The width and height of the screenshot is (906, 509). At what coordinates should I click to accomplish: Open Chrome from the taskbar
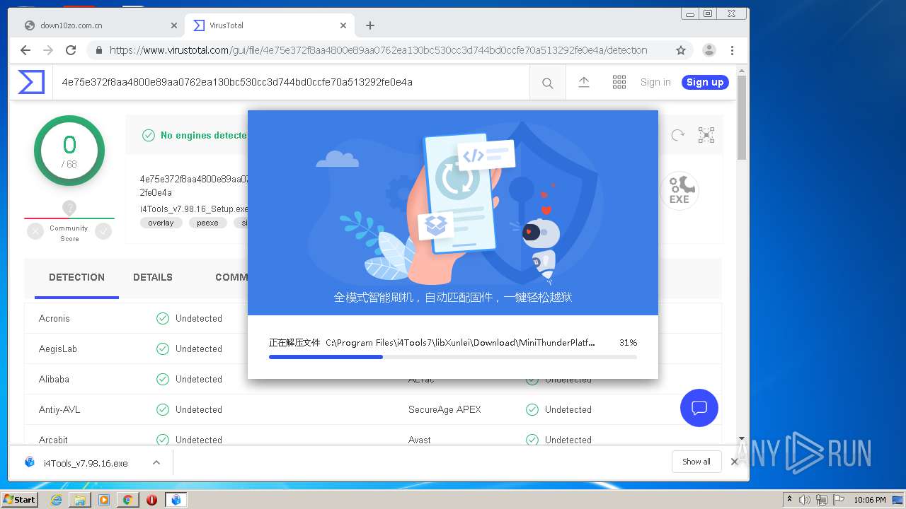[x=127, y=500]
